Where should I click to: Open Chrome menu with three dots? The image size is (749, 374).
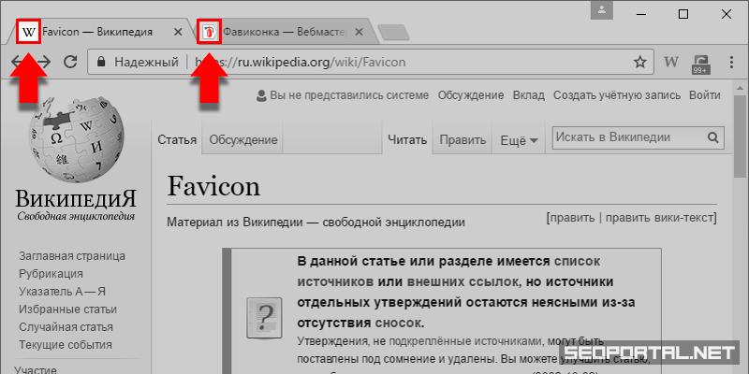729,63
